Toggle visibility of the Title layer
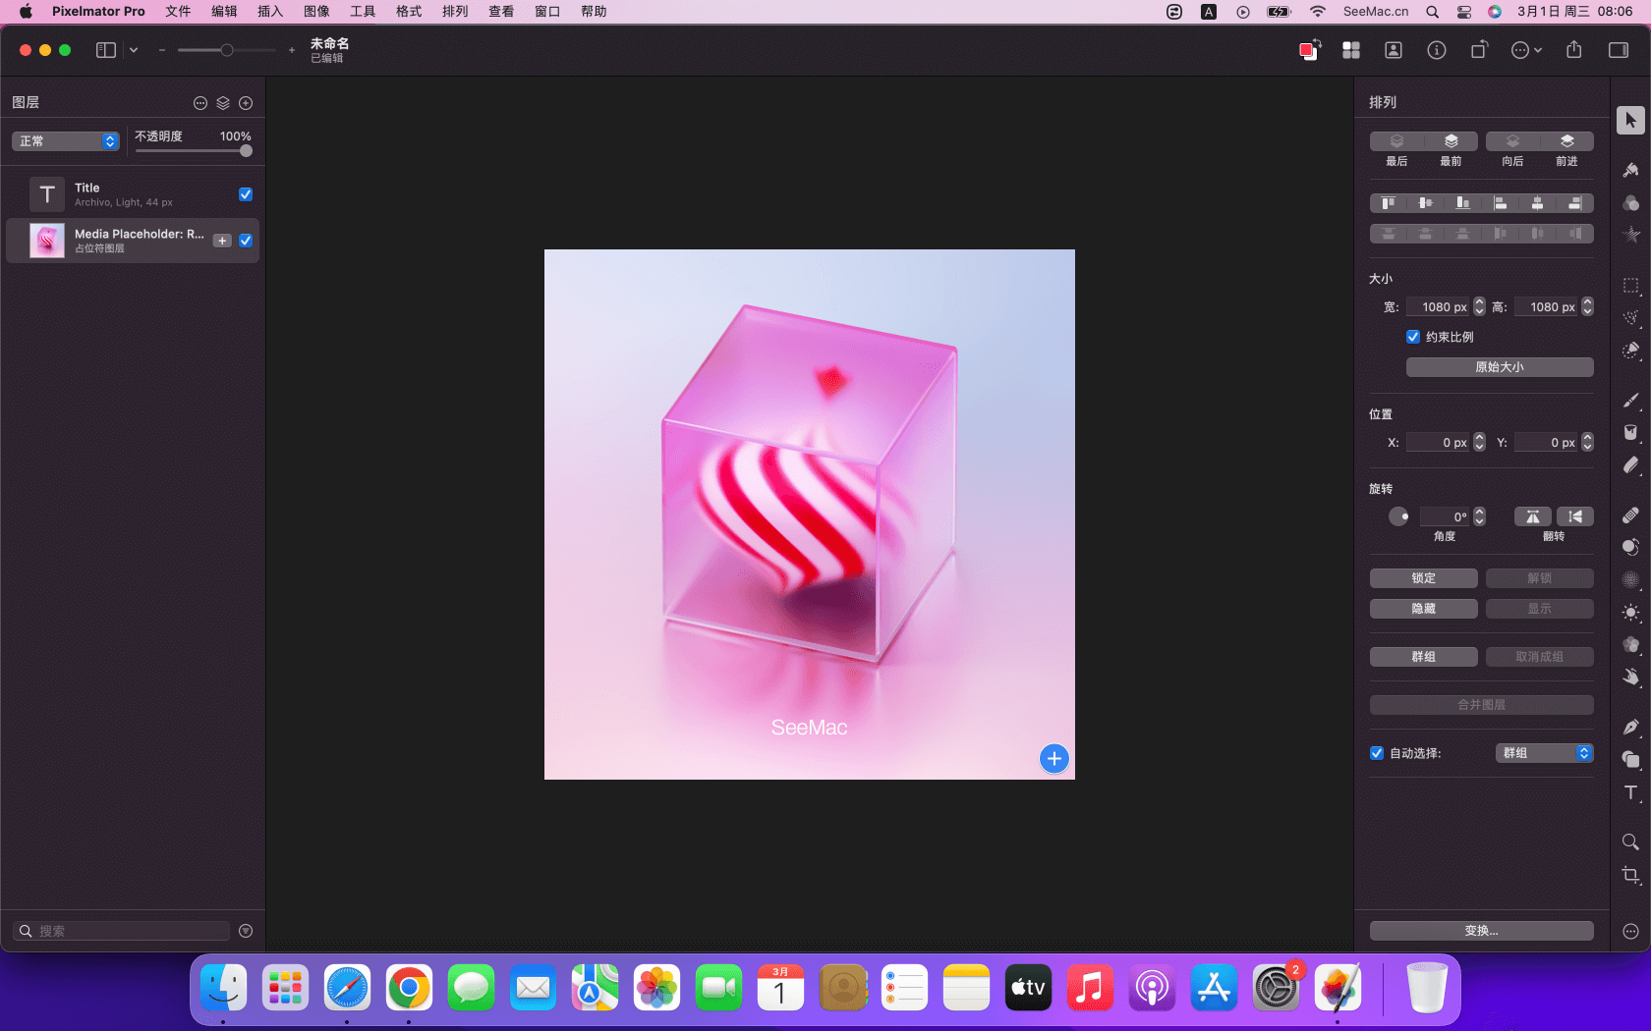Viewport: 1651px width, 1031px height. (x=246, y=194)
